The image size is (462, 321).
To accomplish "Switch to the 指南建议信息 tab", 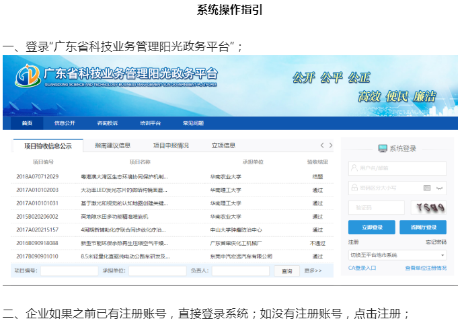I will tap(112, 145).
